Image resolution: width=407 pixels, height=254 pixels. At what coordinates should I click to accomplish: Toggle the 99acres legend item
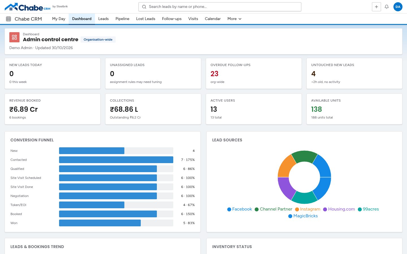pyautogui.click(x=368, y=209)
